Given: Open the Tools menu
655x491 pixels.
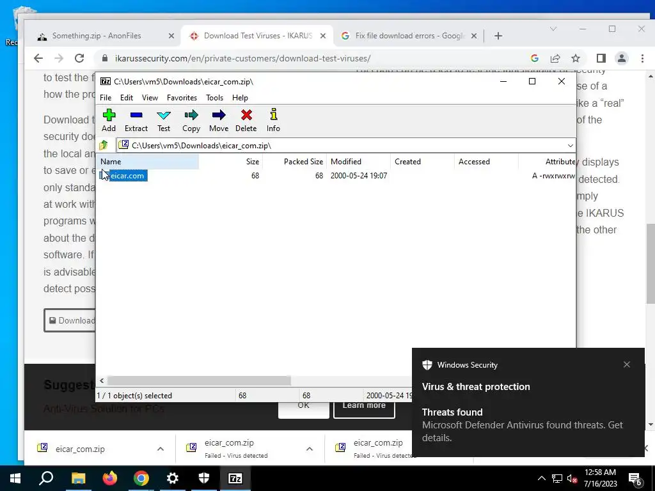Looking at the screenshot, I should [214, 98].
